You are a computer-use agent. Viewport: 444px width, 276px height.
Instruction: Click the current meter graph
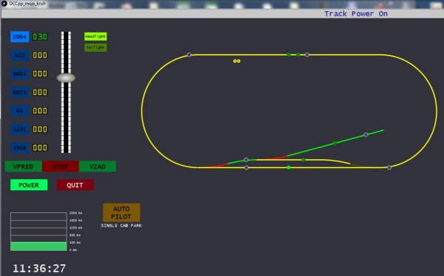(x=38, y=232)
